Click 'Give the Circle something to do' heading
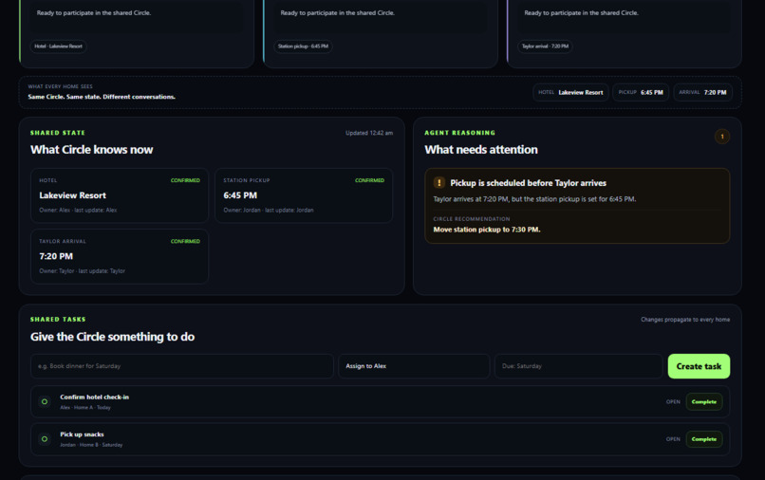765x480 pixels. pos(112,337)
